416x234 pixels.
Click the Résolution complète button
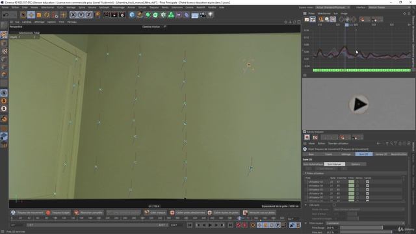pyautogui.click(x=88, y=213)
